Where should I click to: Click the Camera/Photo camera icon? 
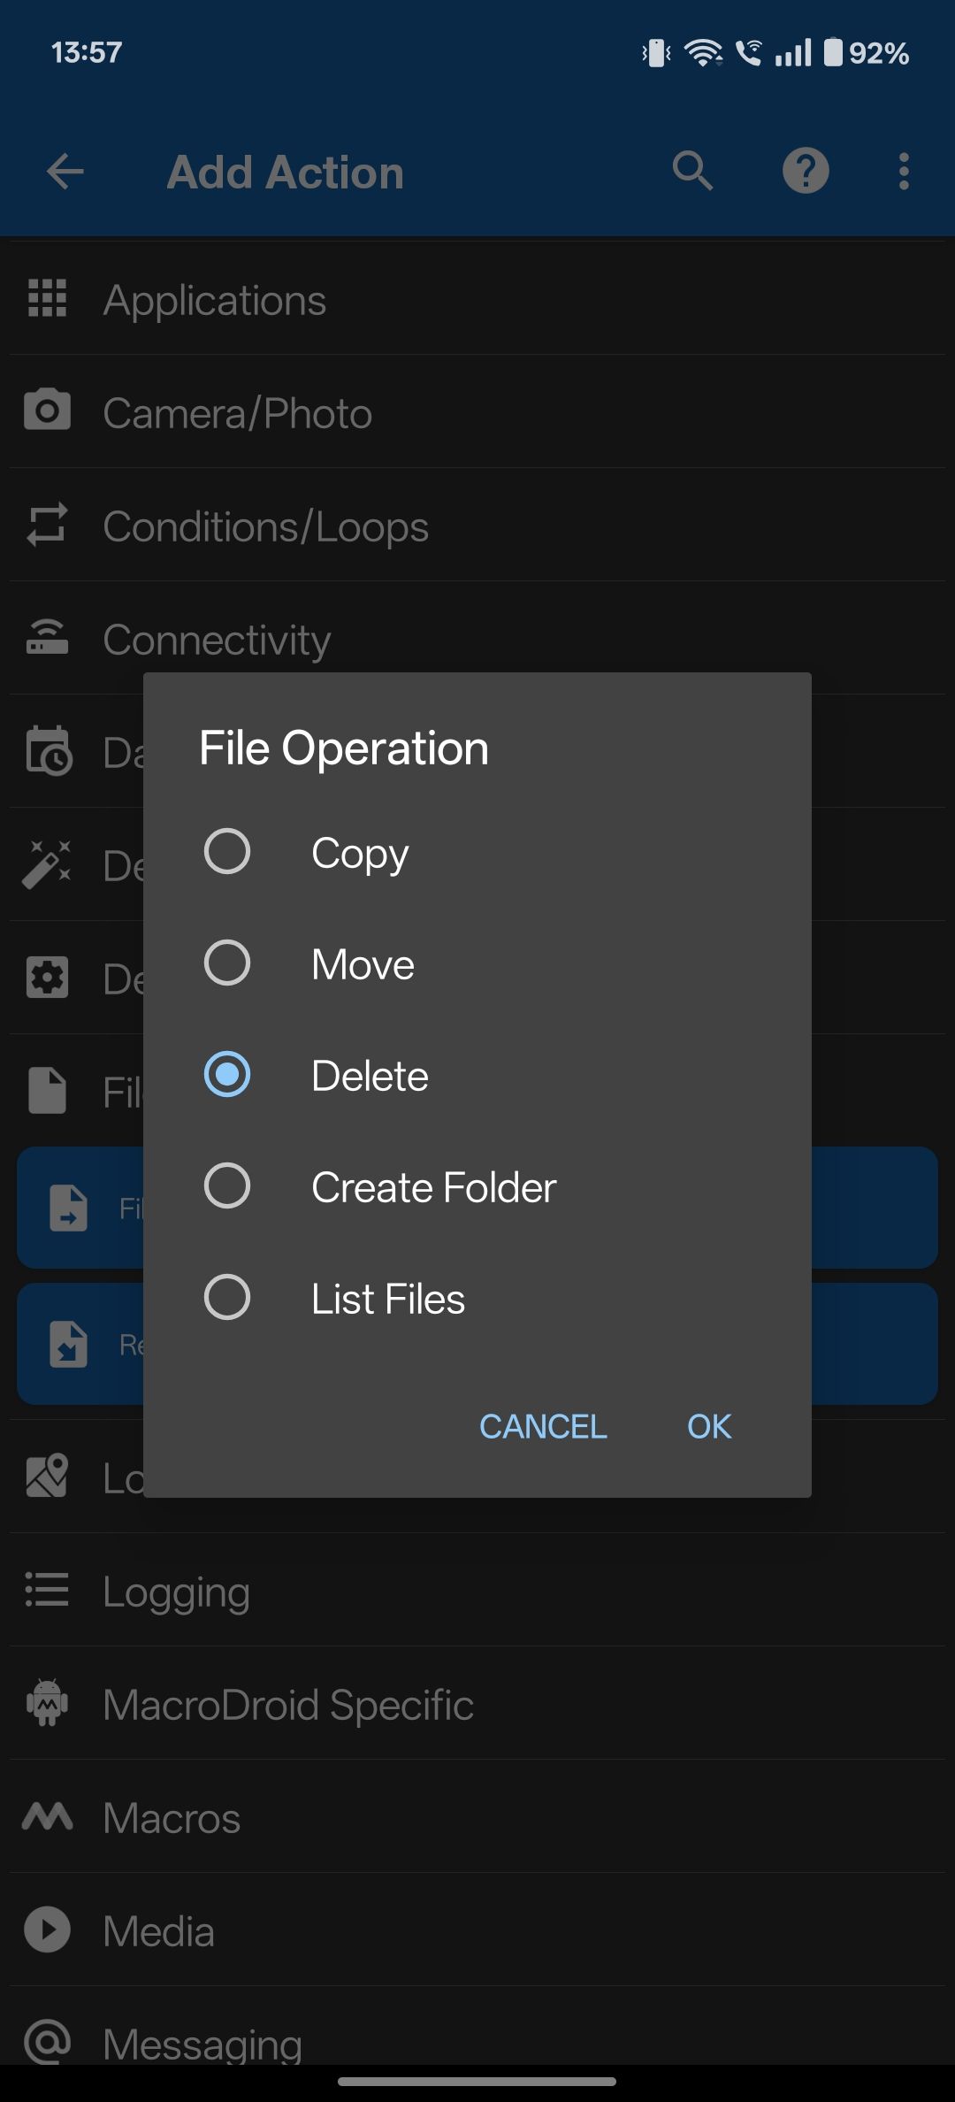pyautogui.click(x=48, y=410)
